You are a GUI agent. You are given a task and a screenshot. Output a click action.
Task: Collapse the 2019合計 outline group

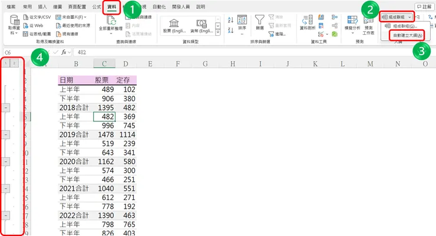[x=6, y=135]
